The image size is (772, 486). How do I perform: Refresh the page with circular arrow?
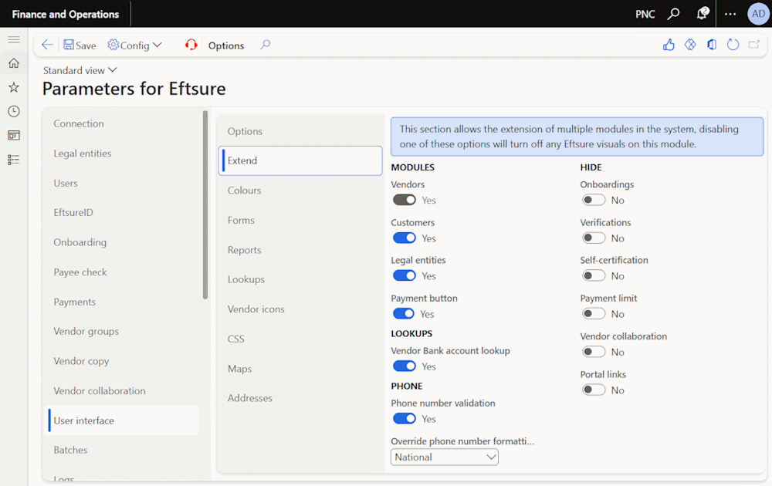(733, 45)
